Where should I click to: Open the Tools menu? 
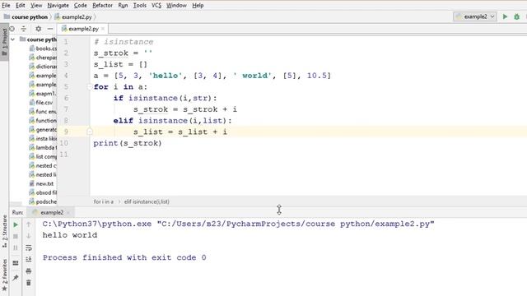pyautogui.click(x=139, y=6)
